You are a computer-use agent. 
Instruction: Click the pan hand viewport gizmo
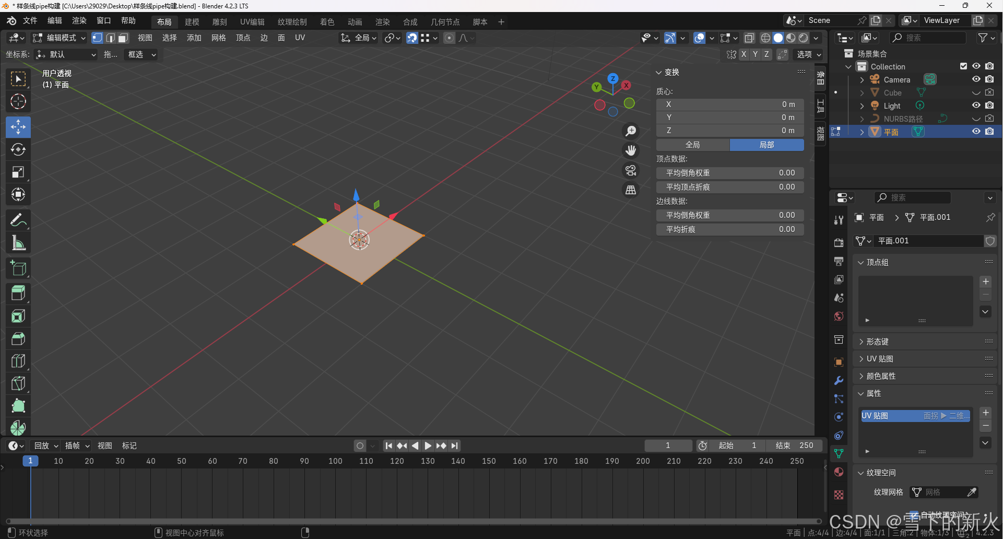(x=631, y=150)
